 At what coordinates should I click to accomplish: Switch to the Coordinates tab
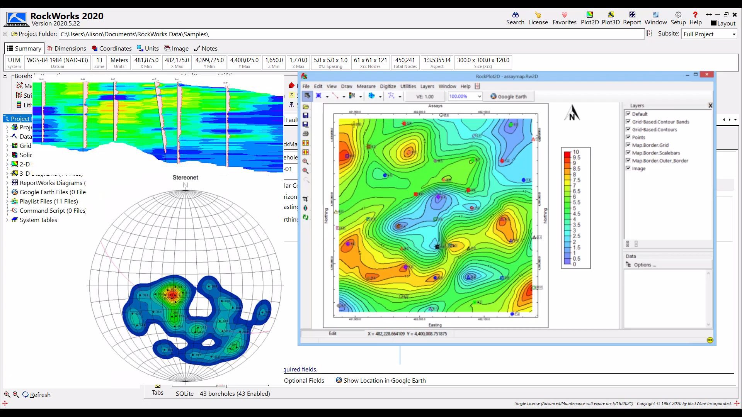[x=112, y=48]
